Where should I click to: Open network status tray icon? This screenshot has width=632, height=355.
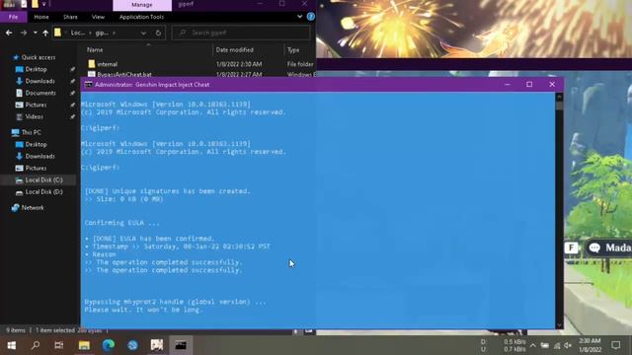tap(557, 345)
